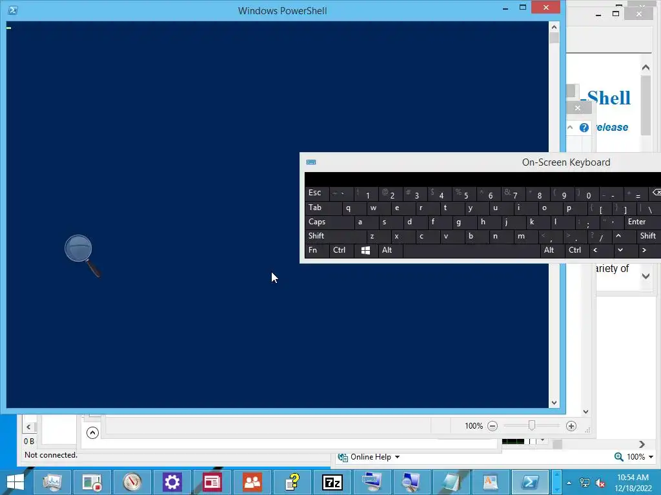Click the PowerShell vertical scrollbar thumb
Viewport: 661px width, 495px height.
pos(554,38)
